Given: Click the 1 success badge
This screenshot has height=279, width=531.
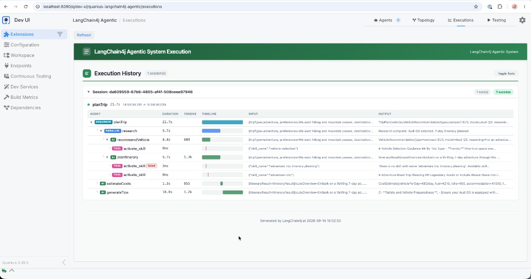Looking at the screenshot, I should coord(503,92).
